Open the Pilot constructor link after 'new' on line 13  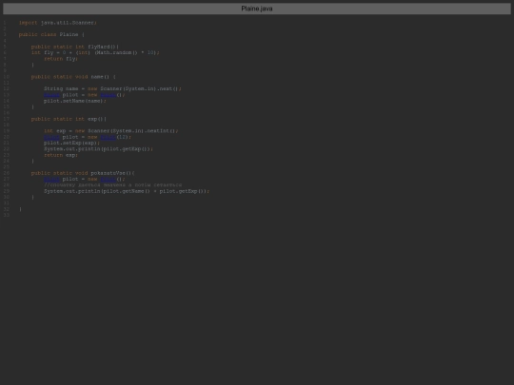[x=108, y=95]
